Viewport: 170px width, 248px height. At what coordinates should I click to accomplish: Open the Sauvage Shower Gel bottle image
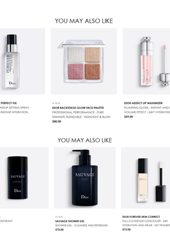pyautogui.click(x=85, y=178)
